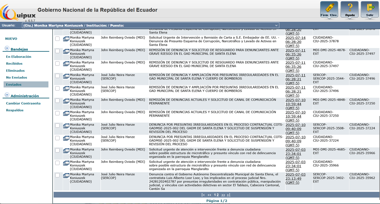Collapse the Bandejas section arrow

pyautogui.click(x=7, y=48)
